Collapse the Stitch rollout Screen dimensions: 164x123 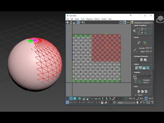[x=133, y=64]
